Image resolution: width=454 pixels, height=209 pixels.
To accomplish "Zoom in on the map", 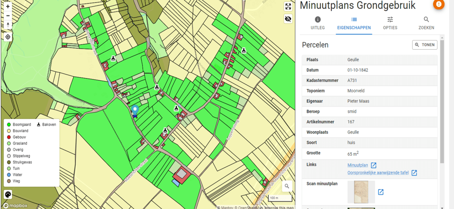I will pos(8,7).
